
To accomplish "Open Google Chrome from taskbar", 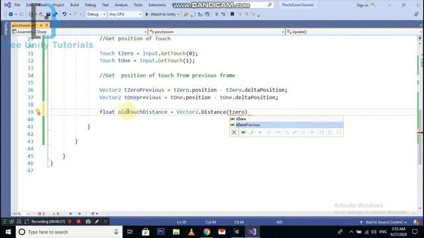I will [x=207, y=232].
